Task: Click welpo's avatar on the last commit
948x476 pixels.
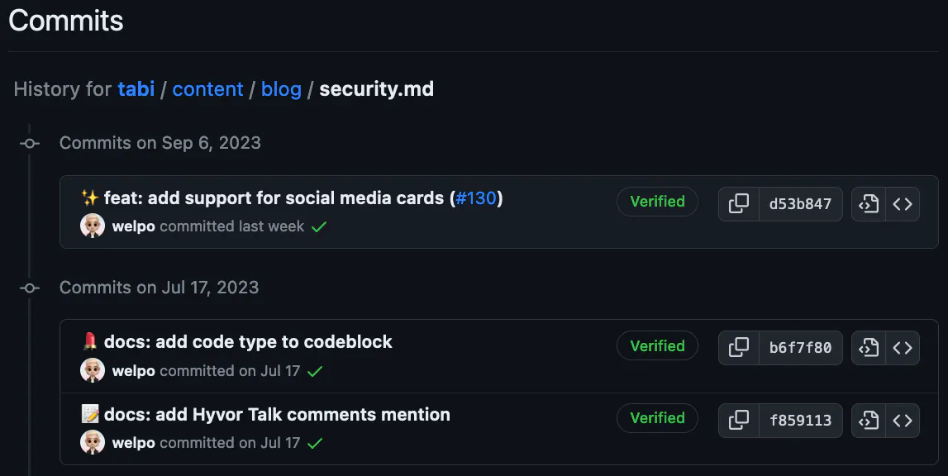Action: 93,442
